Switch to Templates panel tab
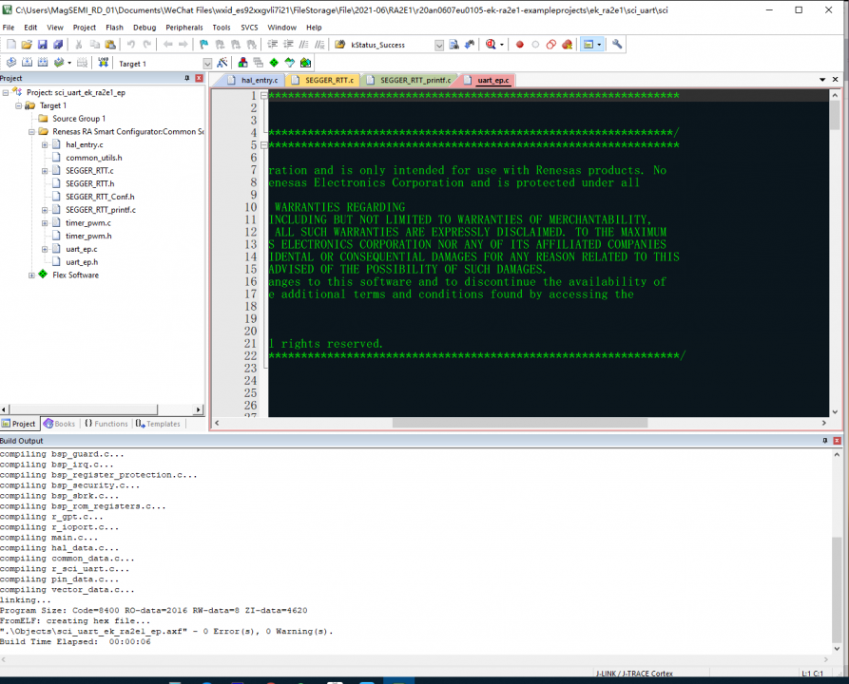The height and width of the screenshot is (684, 849). pyautogui.click(x=158, y=424)
